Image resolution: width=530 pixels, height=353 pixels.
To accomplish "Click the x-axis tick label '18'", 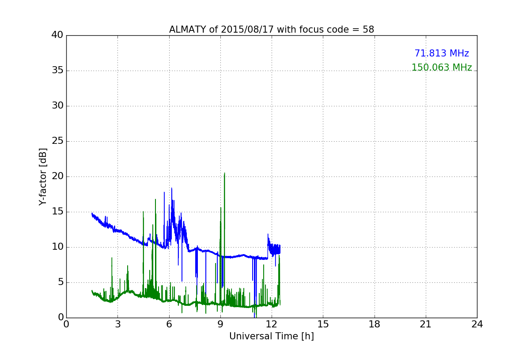I will click(375, 324).
